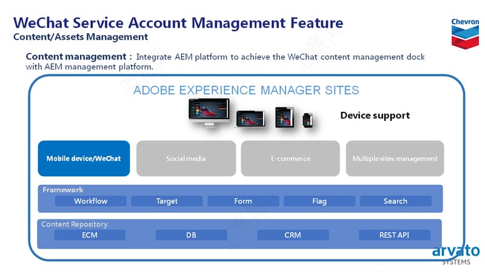Select the tablet device image
The image size is (485, 272).
click(284, 117)
